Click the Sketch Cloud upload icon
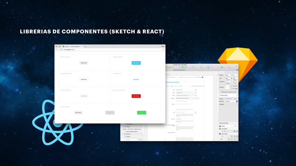Screen dimensions: 296x166 222,67
